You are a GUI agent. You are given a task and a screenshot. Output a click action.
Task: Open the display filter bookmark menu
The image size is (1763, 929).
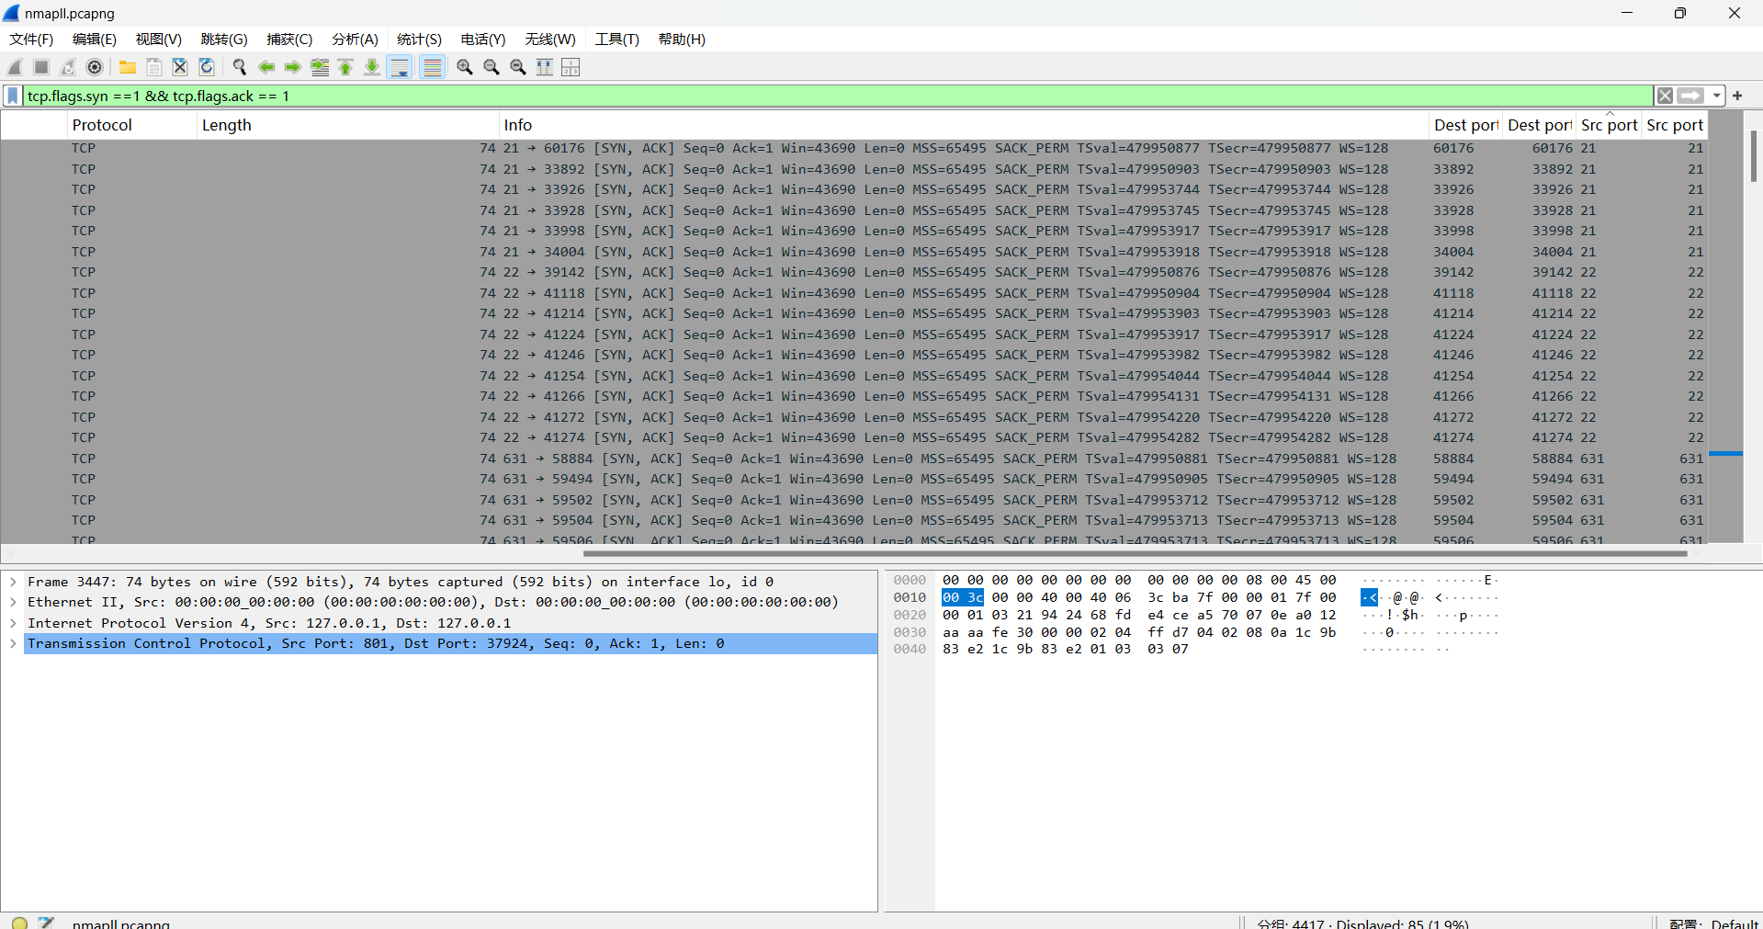(13, 96)
